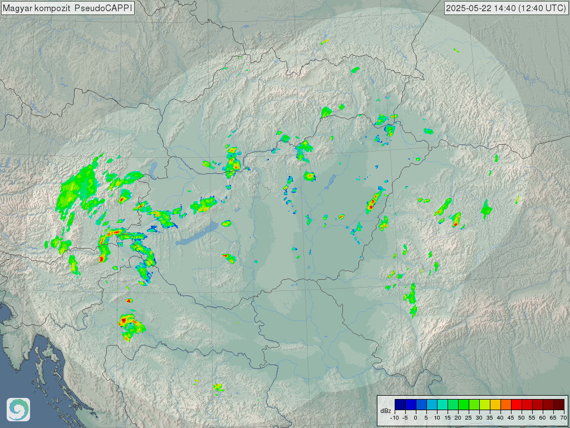Viewport: 570px width, 428px height.
Task: Pick the 25 to 30 dBz swatch
Action: coord(474,405)
